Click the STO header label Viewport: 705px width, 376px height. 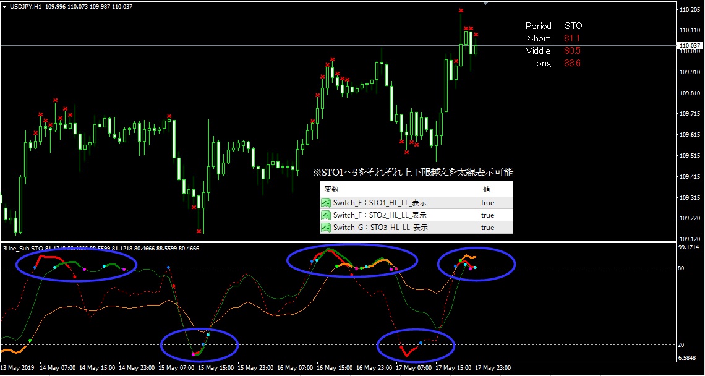click(x=573, y=26)
